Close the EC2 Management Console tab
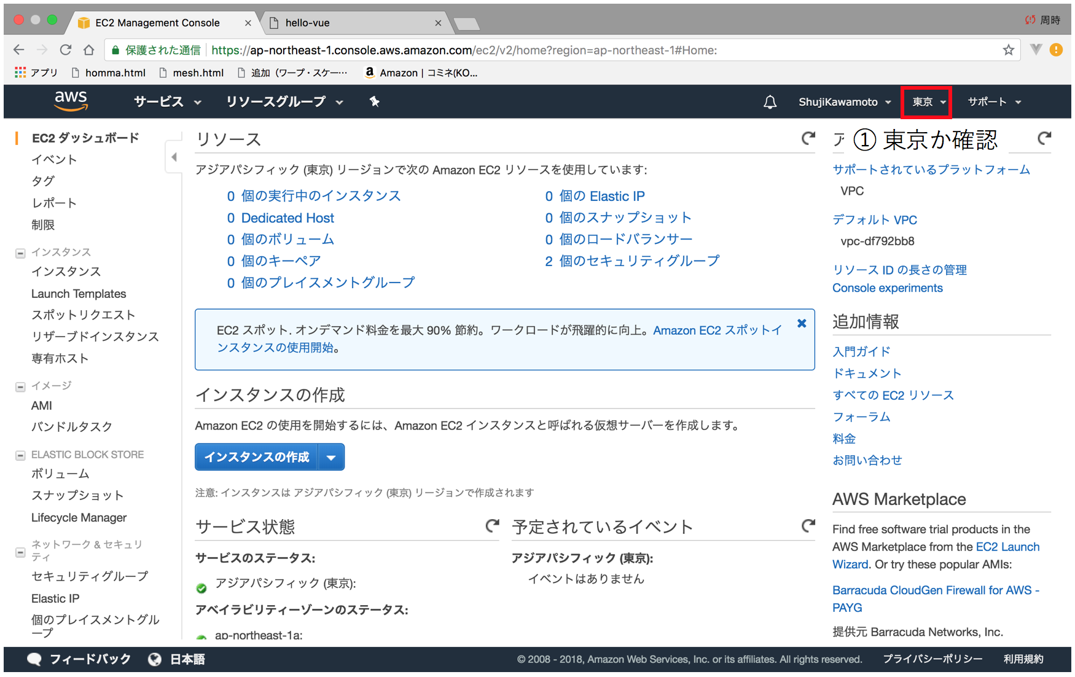Viewport: 1075px width, 677px height. [248, 23]
